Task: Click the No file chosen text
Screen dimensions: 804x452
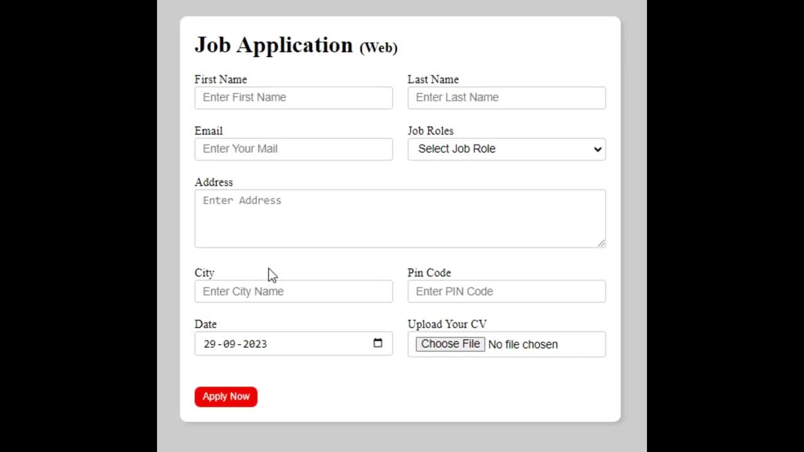Action: pyautogui.click(x=523, y=345)
